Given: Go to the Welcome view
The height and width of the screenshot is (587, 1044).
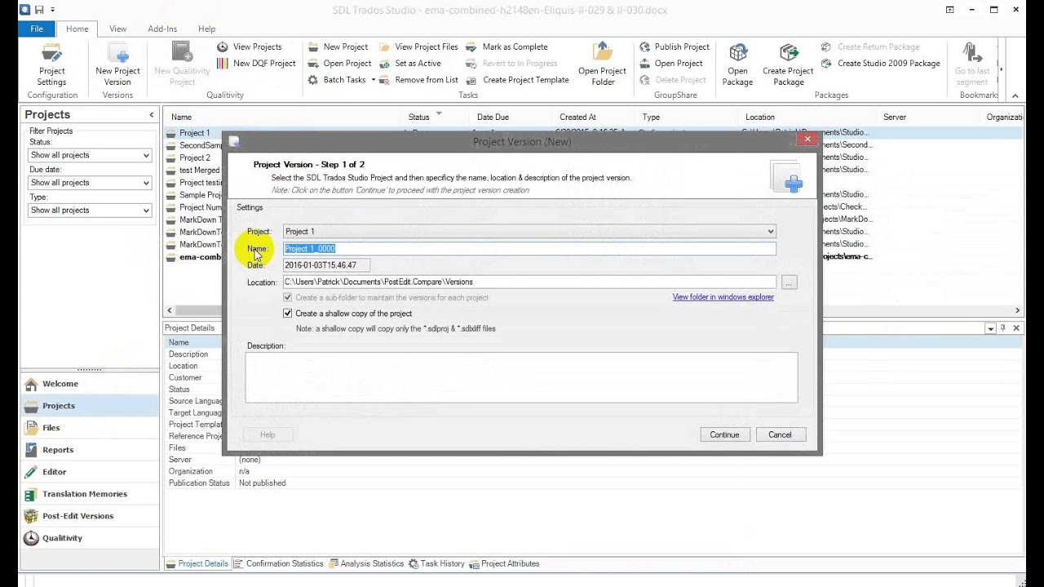Looking at the screenshot, I should [x=90, y=383].
